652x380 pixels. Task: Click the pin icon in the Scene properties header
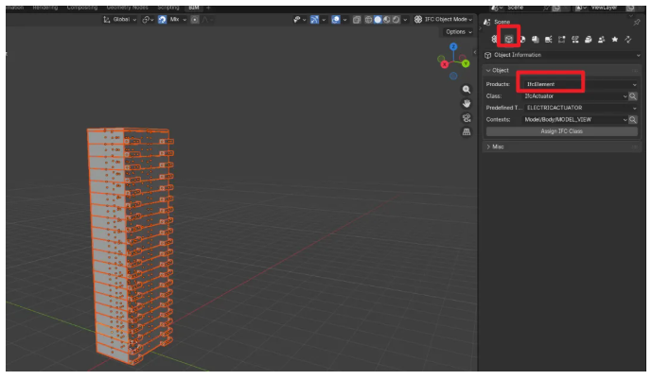coord(636,22)
